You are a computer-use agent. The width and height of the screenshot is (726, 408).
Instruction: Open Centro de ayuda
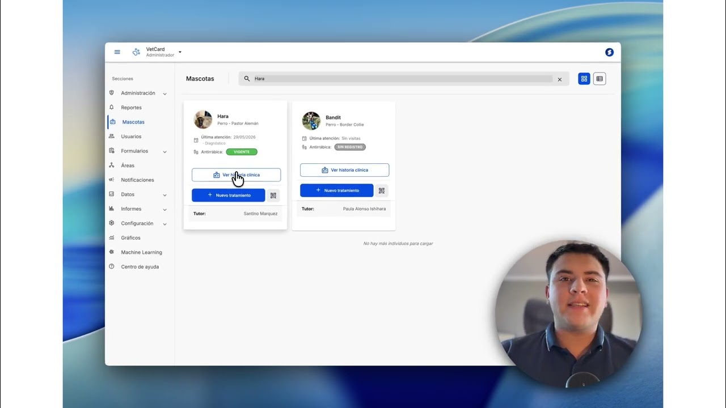pyautogui.click(x=140, y=267)
